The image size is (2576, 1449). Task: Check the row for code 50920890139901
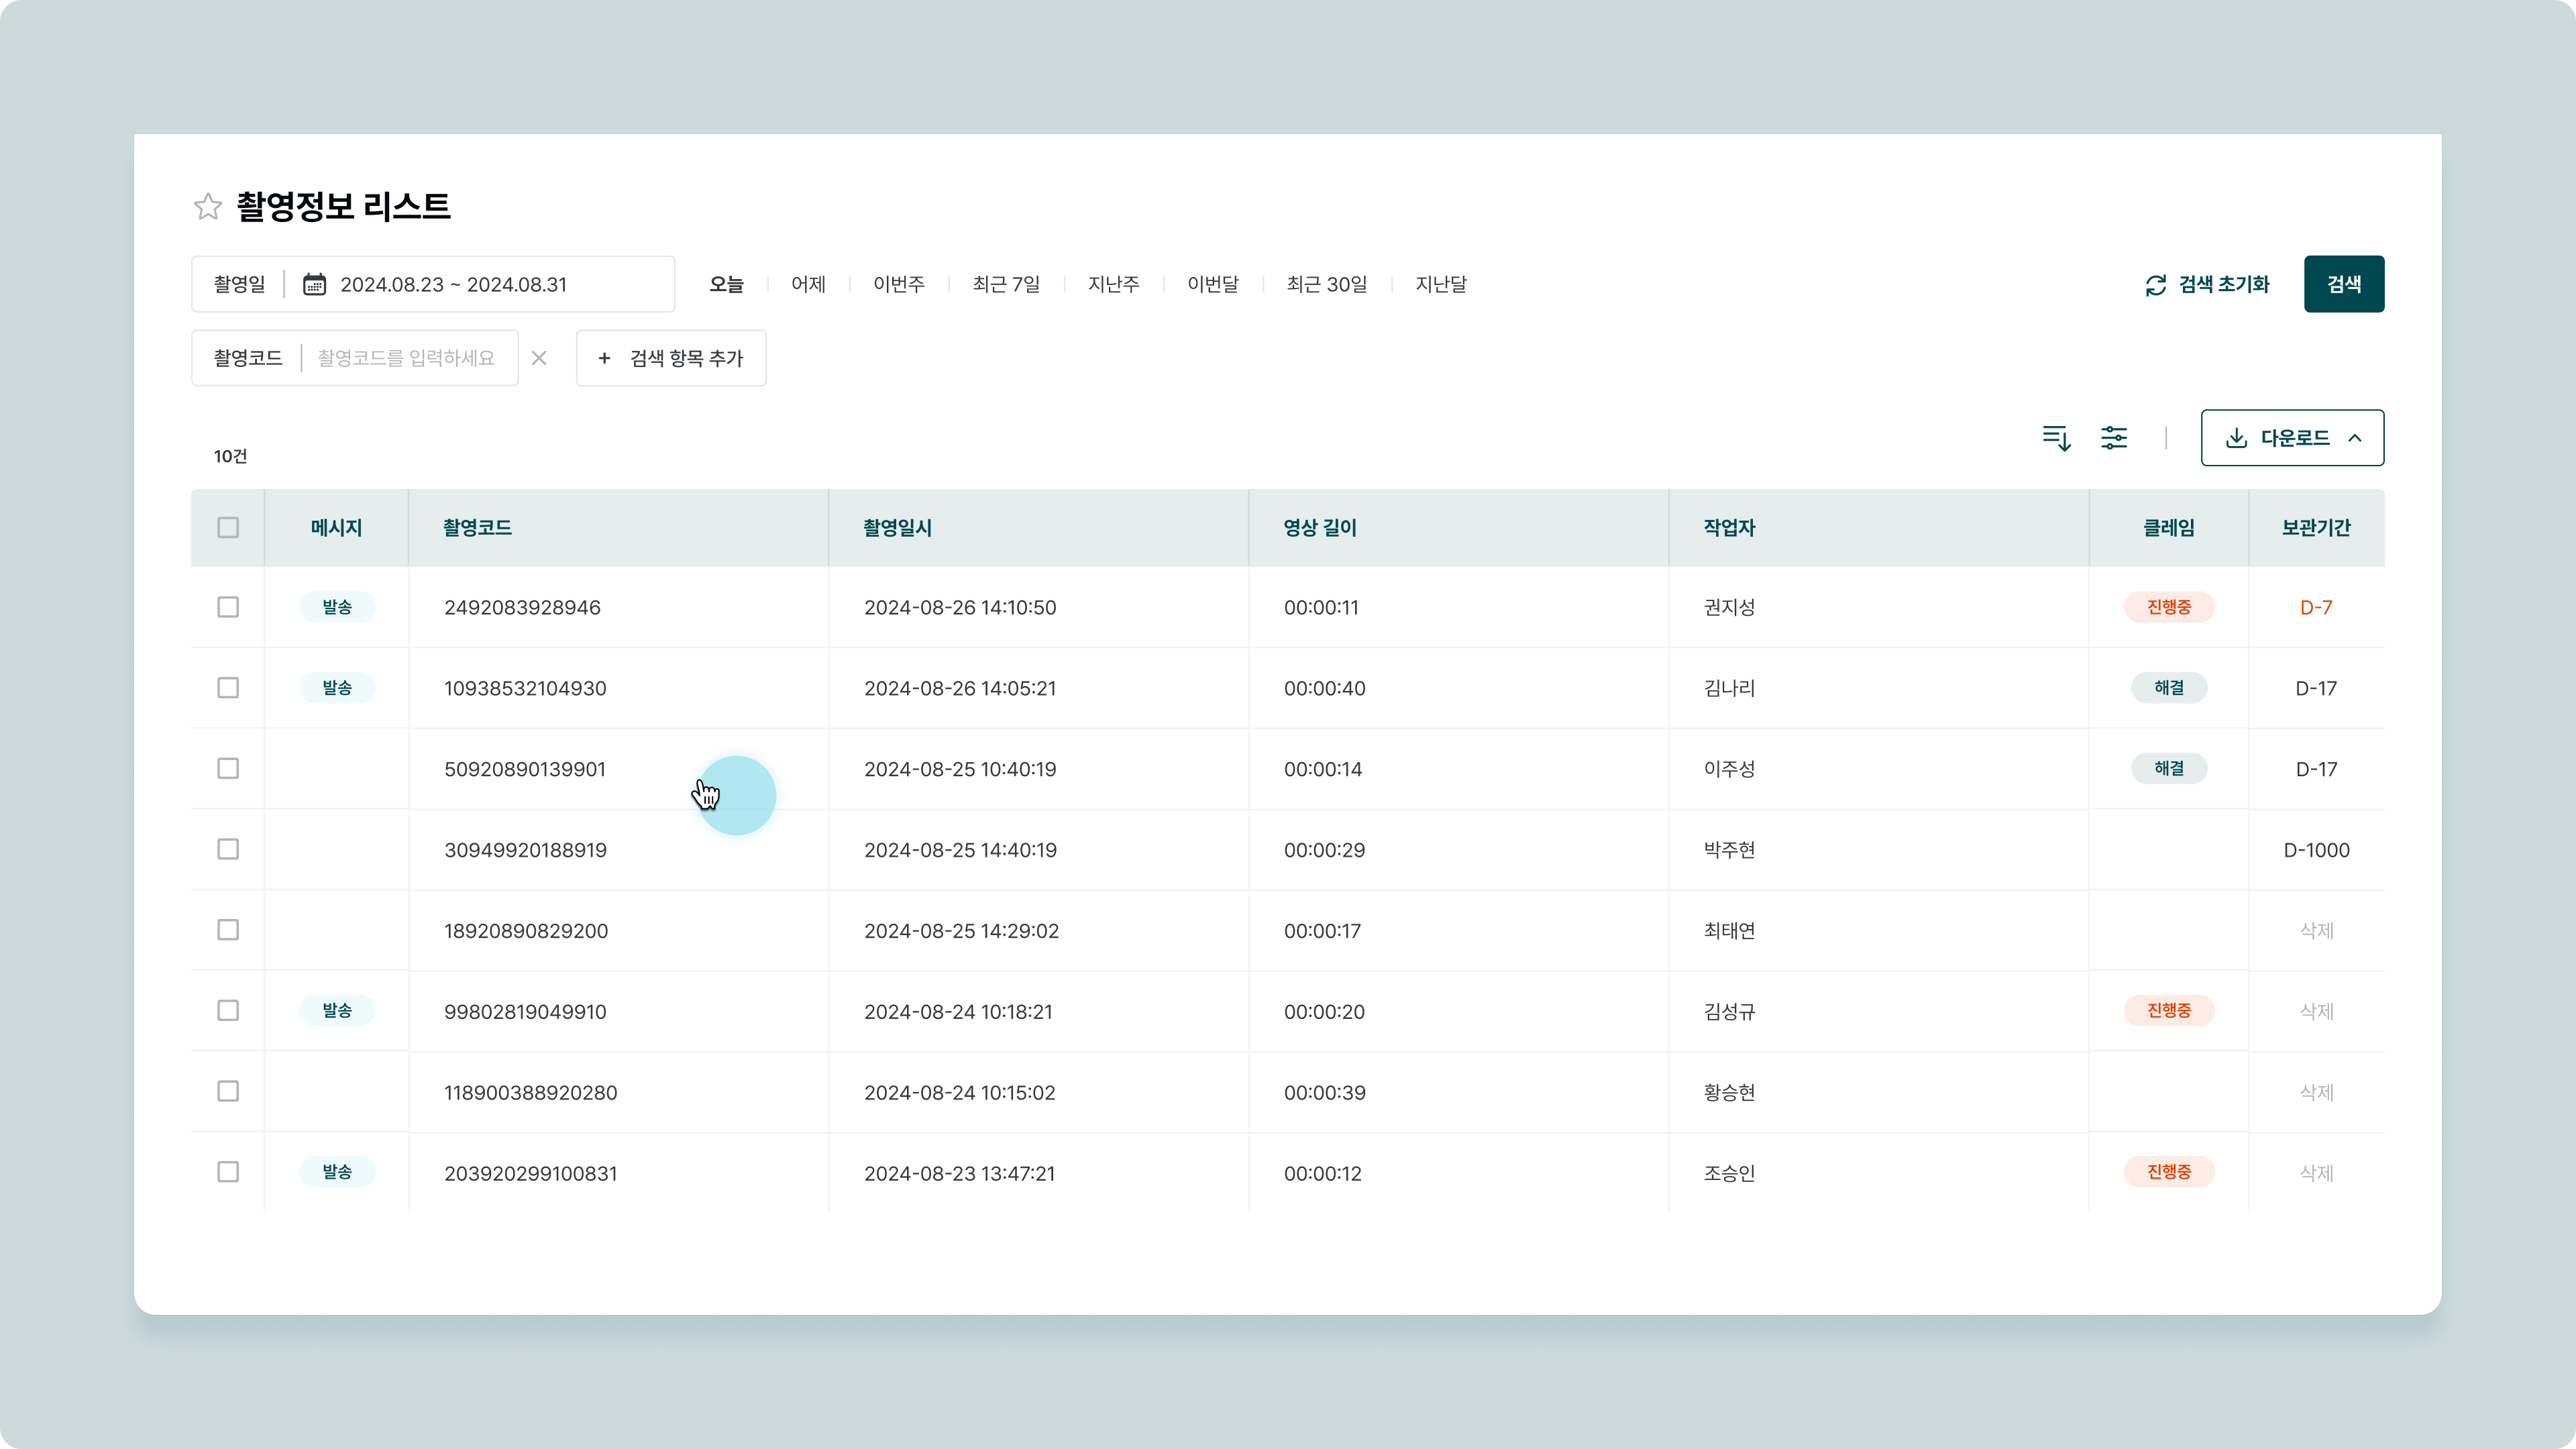coord(228,768)
